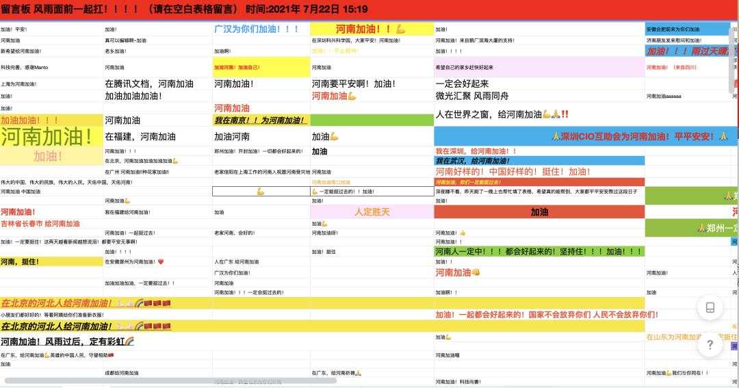Select the cell 老家河南,会好的!

[x=261, y=233]
